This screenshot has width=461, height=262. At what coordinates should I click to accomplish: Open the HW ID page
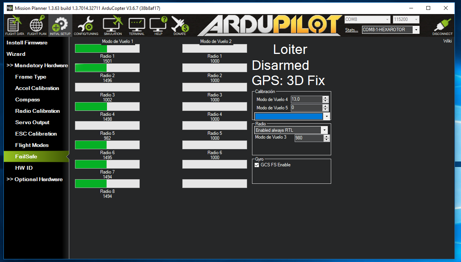(24, 168)
